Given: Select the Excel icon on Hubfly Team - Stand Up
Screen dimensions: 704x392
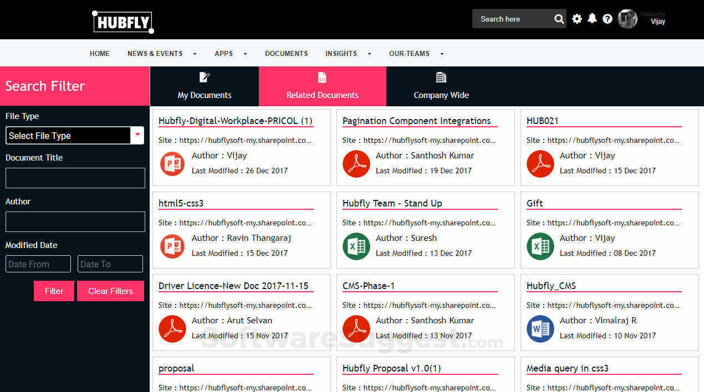Looking at the screenshot, I should pos(356,246).
